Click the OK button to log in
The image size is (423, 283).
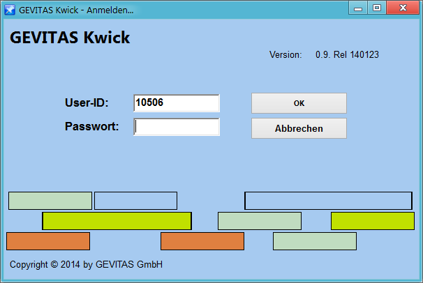(x=299, y=103)
